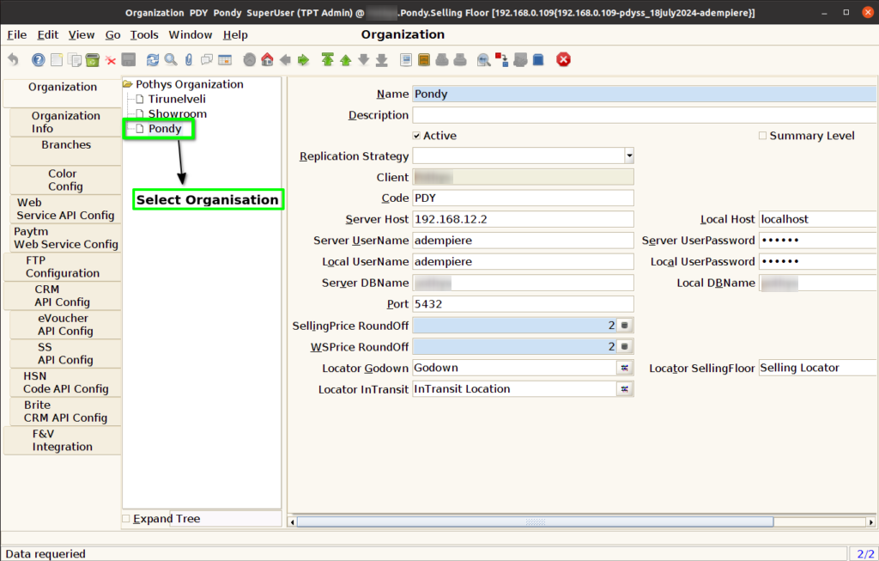Open the CRM API Config tab
The image size is (879, 561).
[62, 296]
